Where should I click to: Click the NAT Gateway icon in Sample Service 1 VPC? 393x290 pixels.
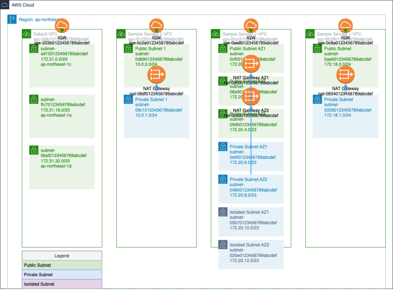[345, 75]
